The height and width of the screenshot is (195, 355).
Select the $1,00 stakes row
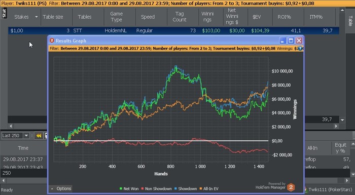173,30
